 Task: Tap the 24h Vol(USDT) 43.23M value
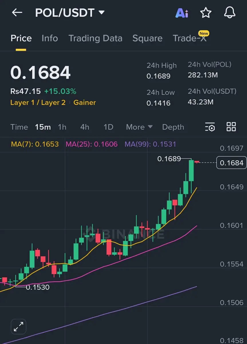(x=201, y=102)
